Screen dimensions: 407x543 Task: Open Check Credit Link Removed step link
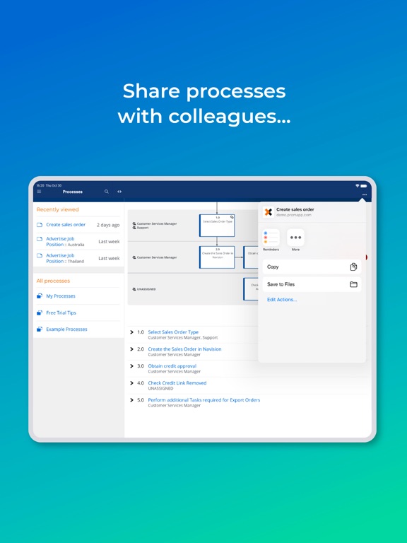pos(177,383)
